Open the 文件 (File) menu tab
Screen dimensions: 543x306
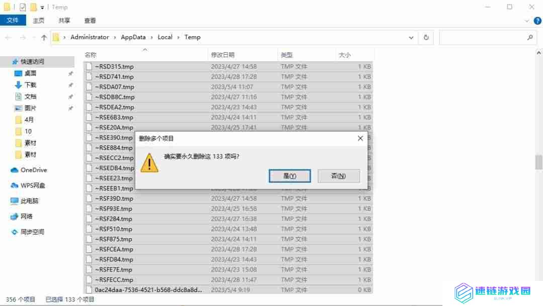pyautogui.click(x=13, y=21)
